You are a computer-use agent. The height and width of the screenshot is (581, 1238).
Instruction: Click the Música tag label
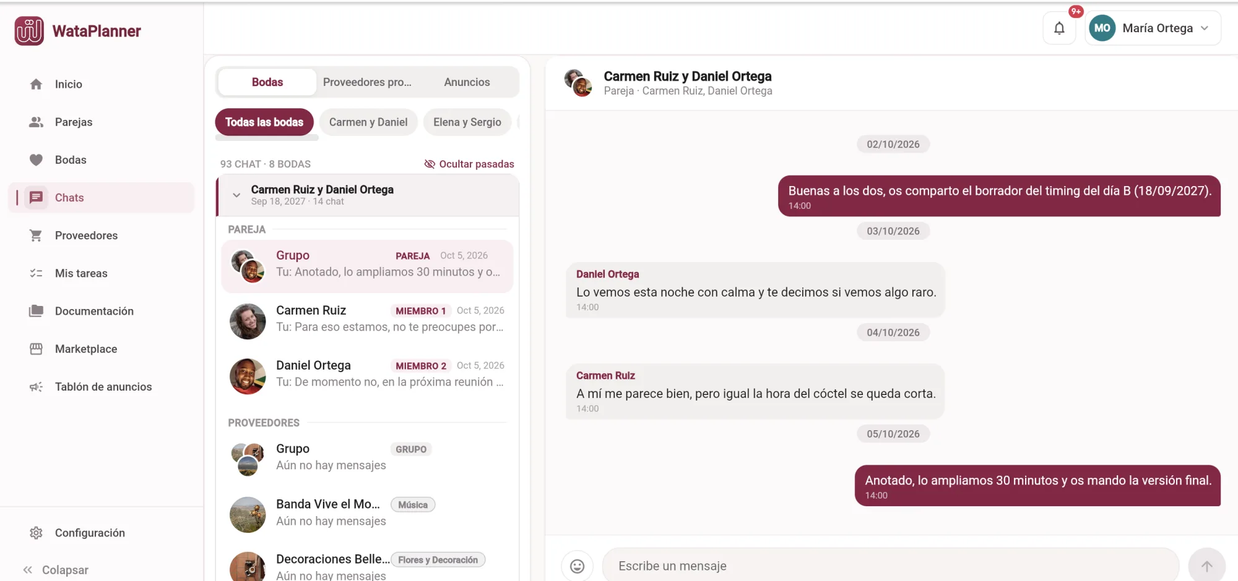[x=413, y=505]
